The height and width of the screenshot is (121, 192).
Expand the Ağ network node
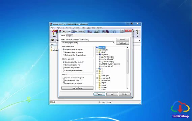pyautogui.click(x=97, y=69)
